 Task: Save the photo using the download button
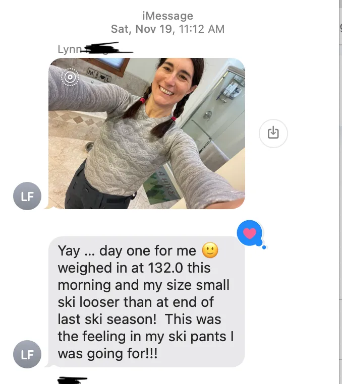tap(273, 133)
